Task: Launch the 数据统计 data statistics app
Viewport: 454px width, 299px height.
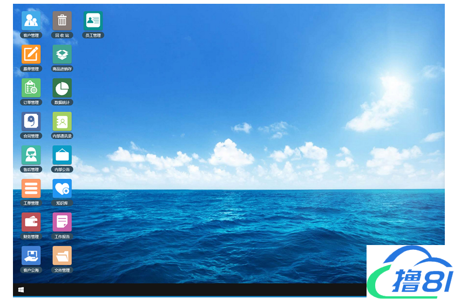Action: (62, 88)
